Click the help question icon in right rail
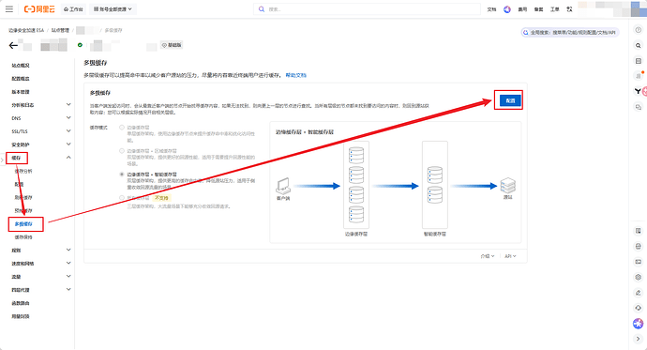This screenshot has width=647, height=350. tap(639, 30)
